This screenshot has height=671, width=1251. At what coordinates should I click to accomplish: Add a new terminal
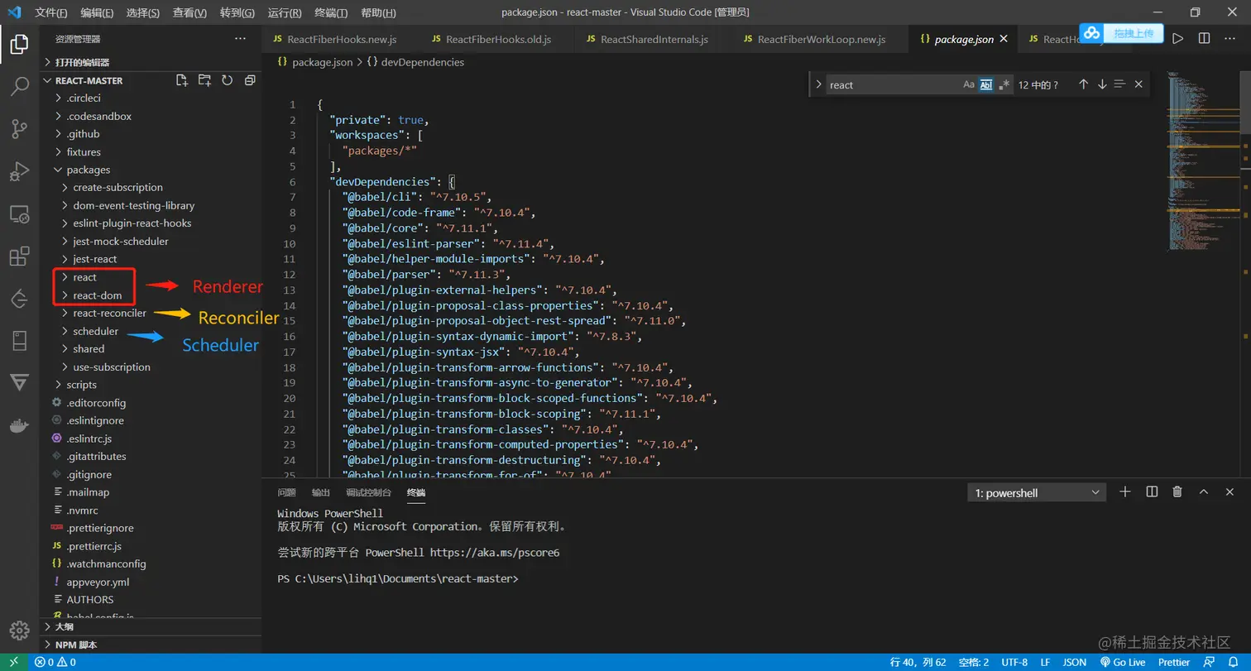pos(1124,491)
